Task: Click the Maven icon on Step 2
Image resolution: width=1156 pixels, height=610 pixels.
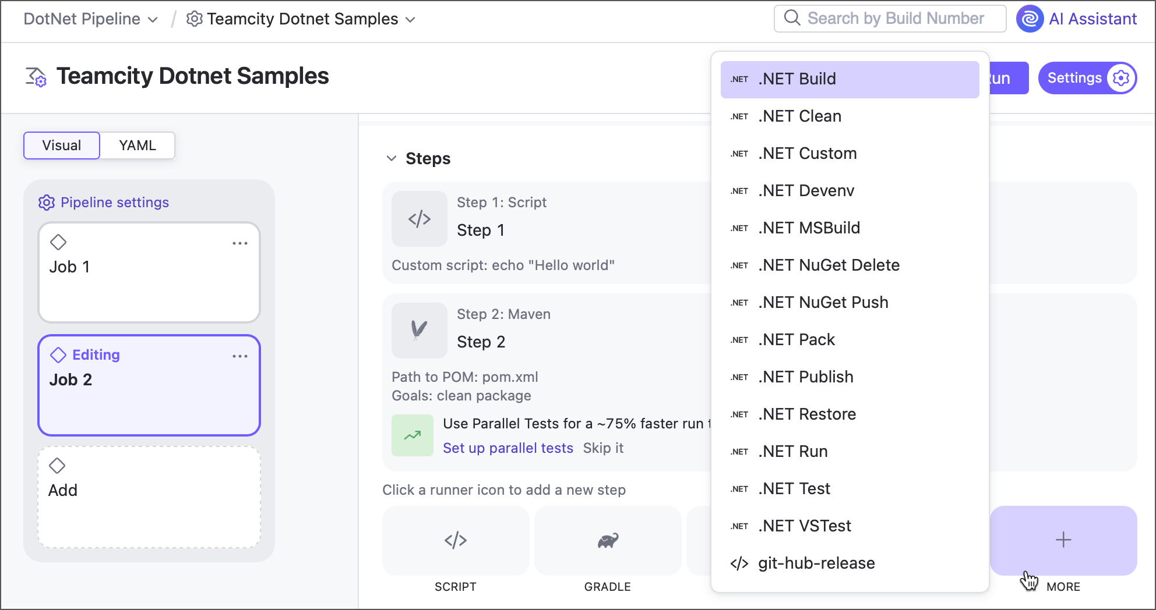Action: point(419,330)
